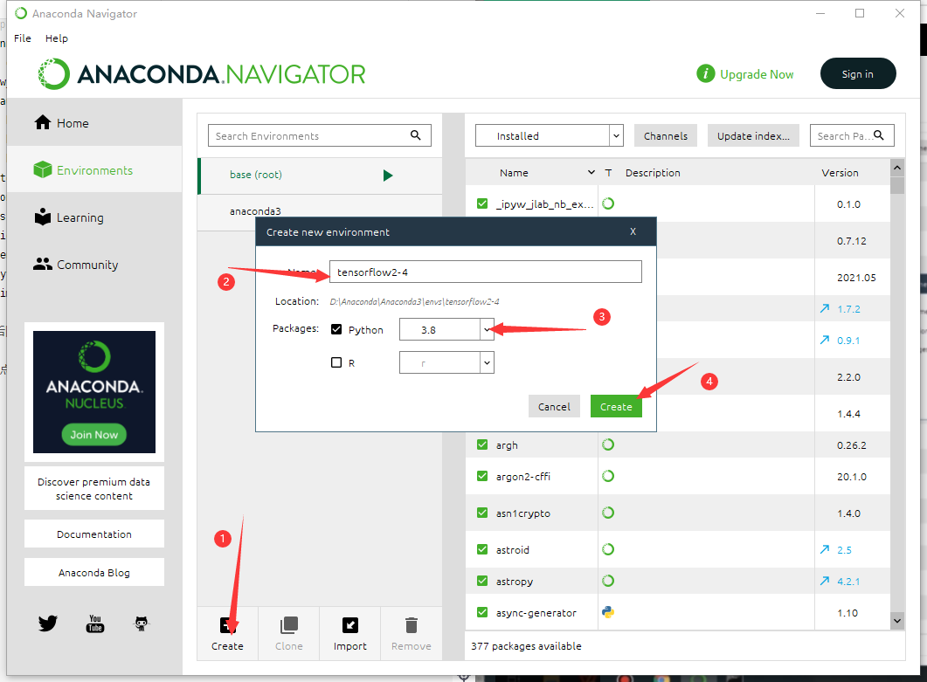
Task: Click the Search Packages magnifier icon
Action: [879, 135]
